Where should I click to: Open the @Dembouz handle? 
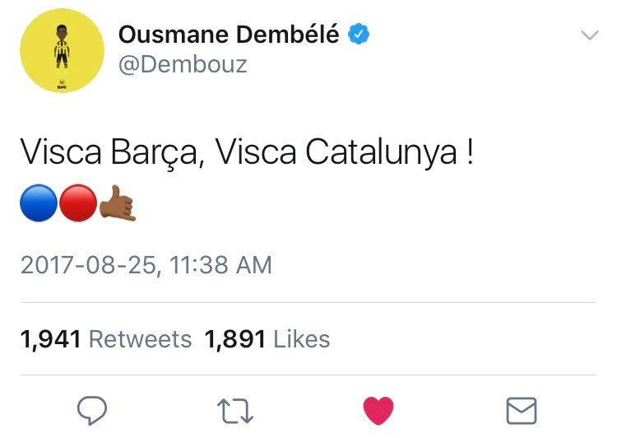[x=183, y=64]
